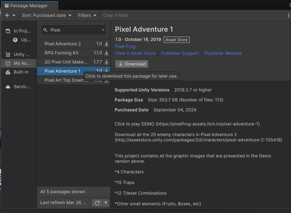Select Pixel Adventure 2 package row
The width and height of the screenshot is (291, 213).
tap(74, 44)
